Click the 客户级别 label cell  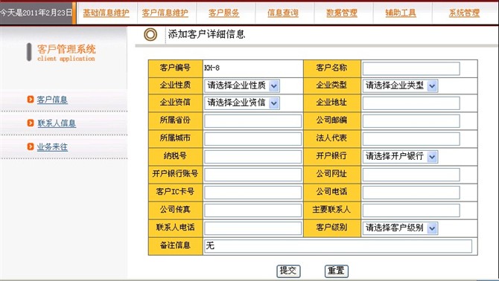(332, 227)
